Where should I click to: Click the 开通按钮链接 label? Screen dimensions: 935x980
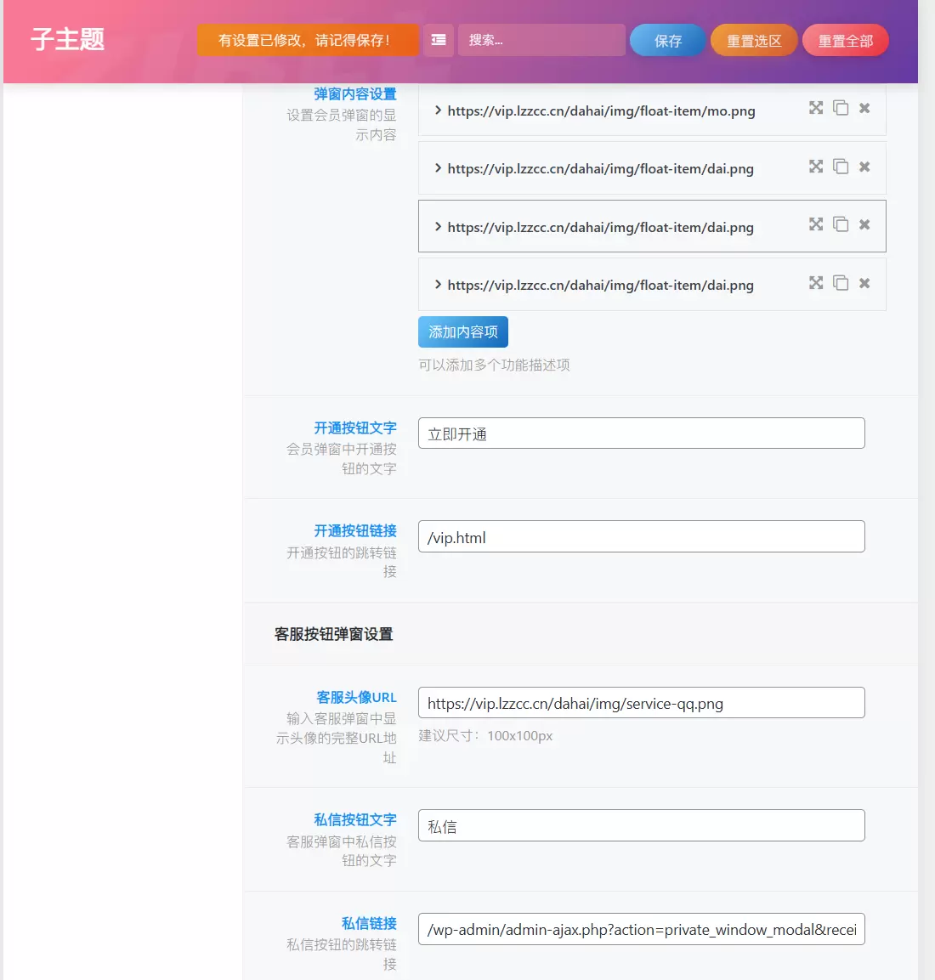(x=355, y=531)
